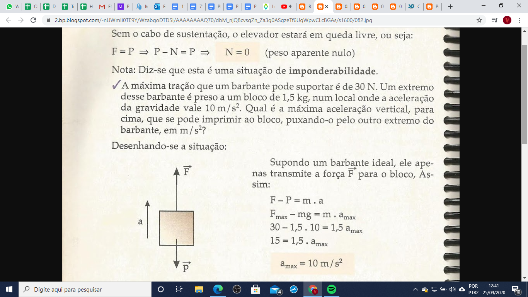Image resolution: width=528 pixels, height=297 pixels.
Task: Launch Microsoft Edge from the taskbar
Action: click(218, 289)
